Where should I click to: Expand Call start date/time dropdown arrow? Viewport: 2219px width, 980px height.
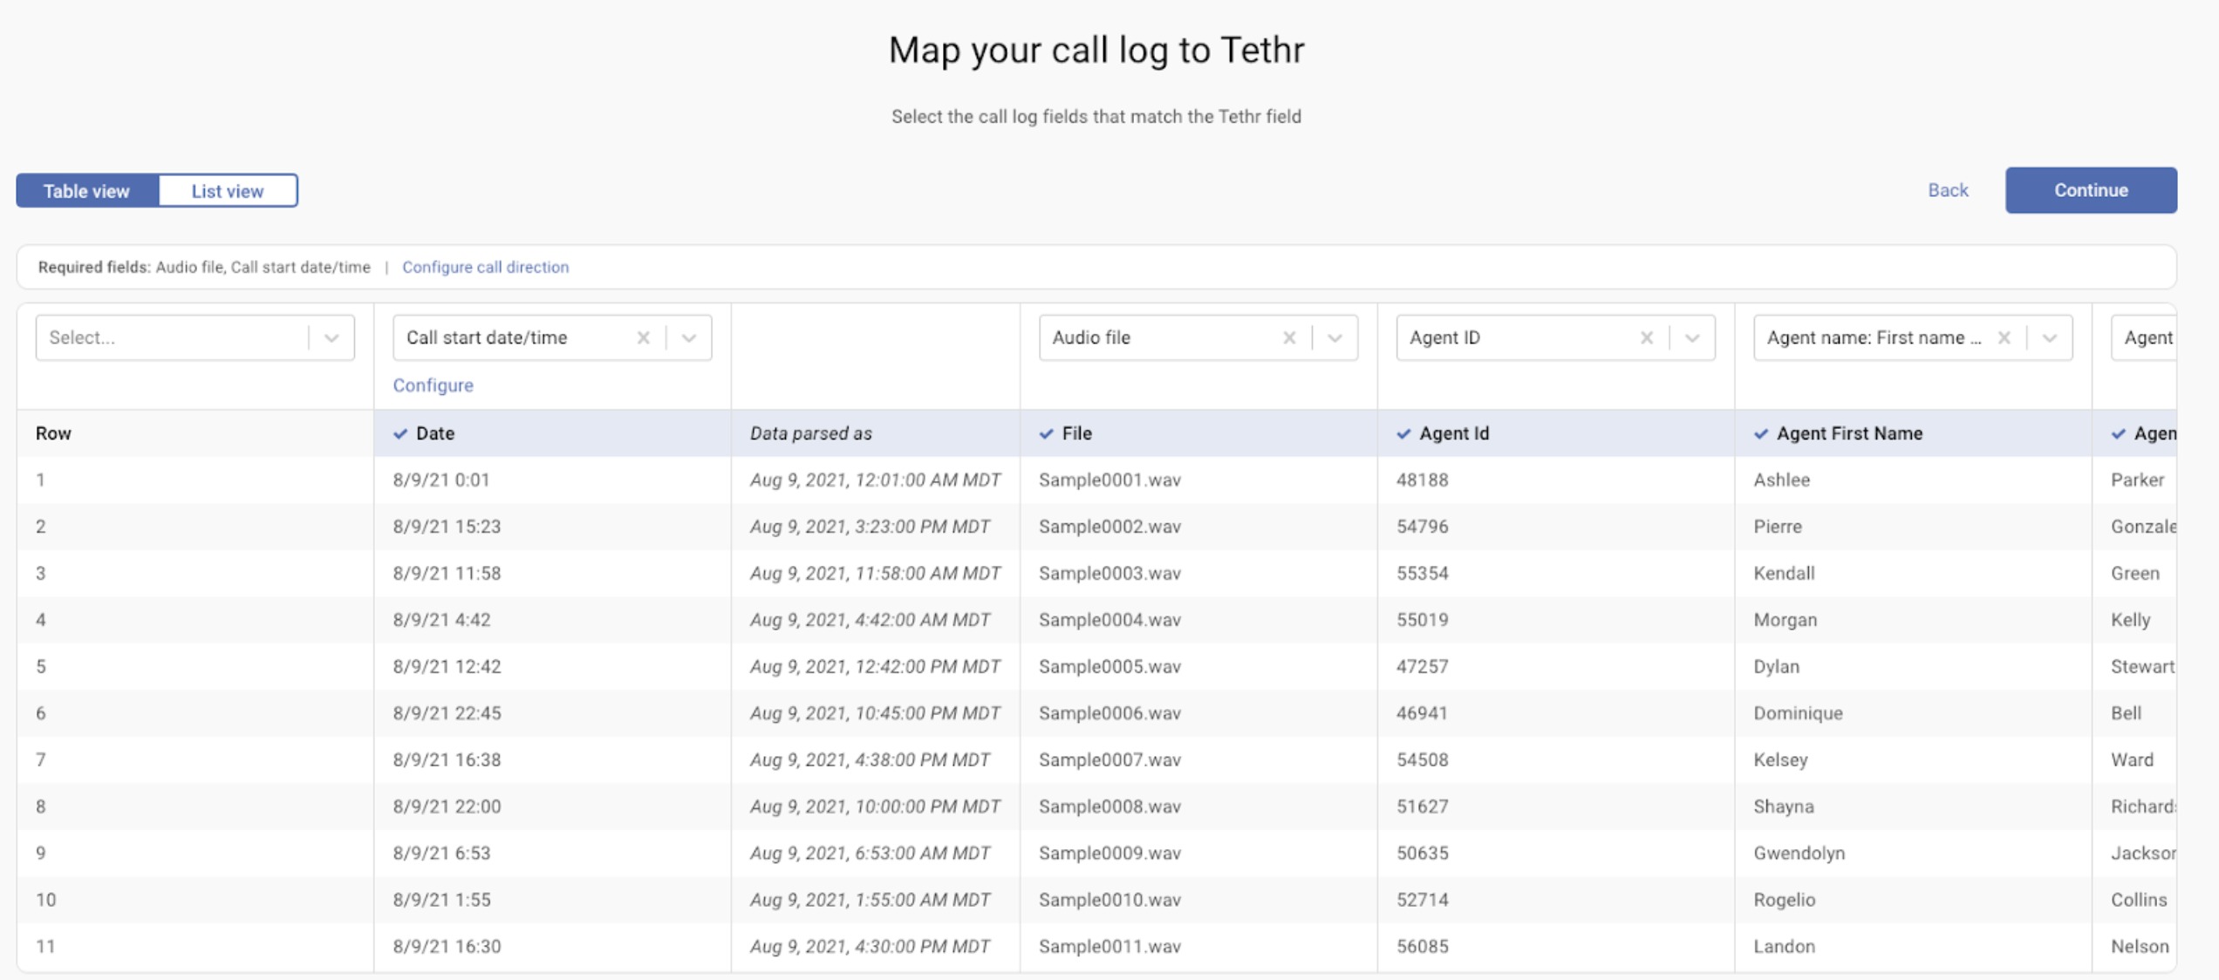pos(689,337)
